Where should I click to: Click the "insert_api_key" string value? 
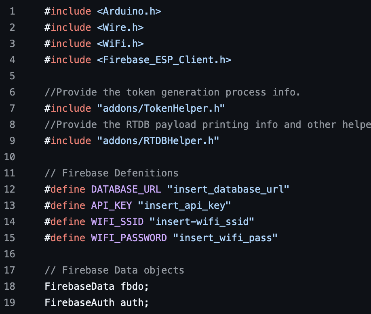click(184, 206)
